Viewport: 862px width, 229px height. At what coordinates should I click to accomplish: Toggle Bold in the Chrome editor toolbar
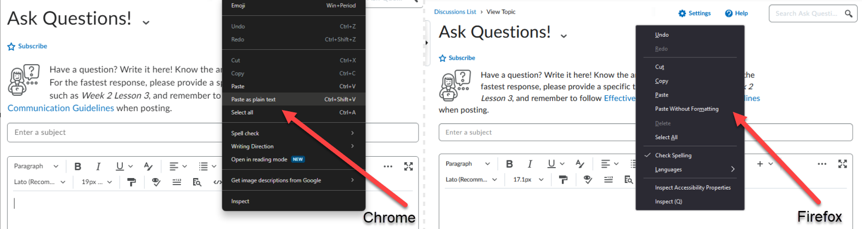pos(78,166)
